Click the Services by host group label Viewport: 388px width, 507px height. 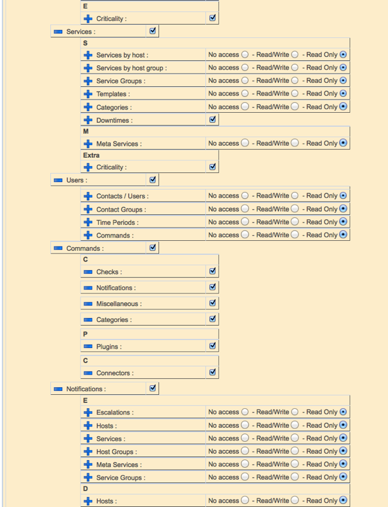tap(131, 68)
